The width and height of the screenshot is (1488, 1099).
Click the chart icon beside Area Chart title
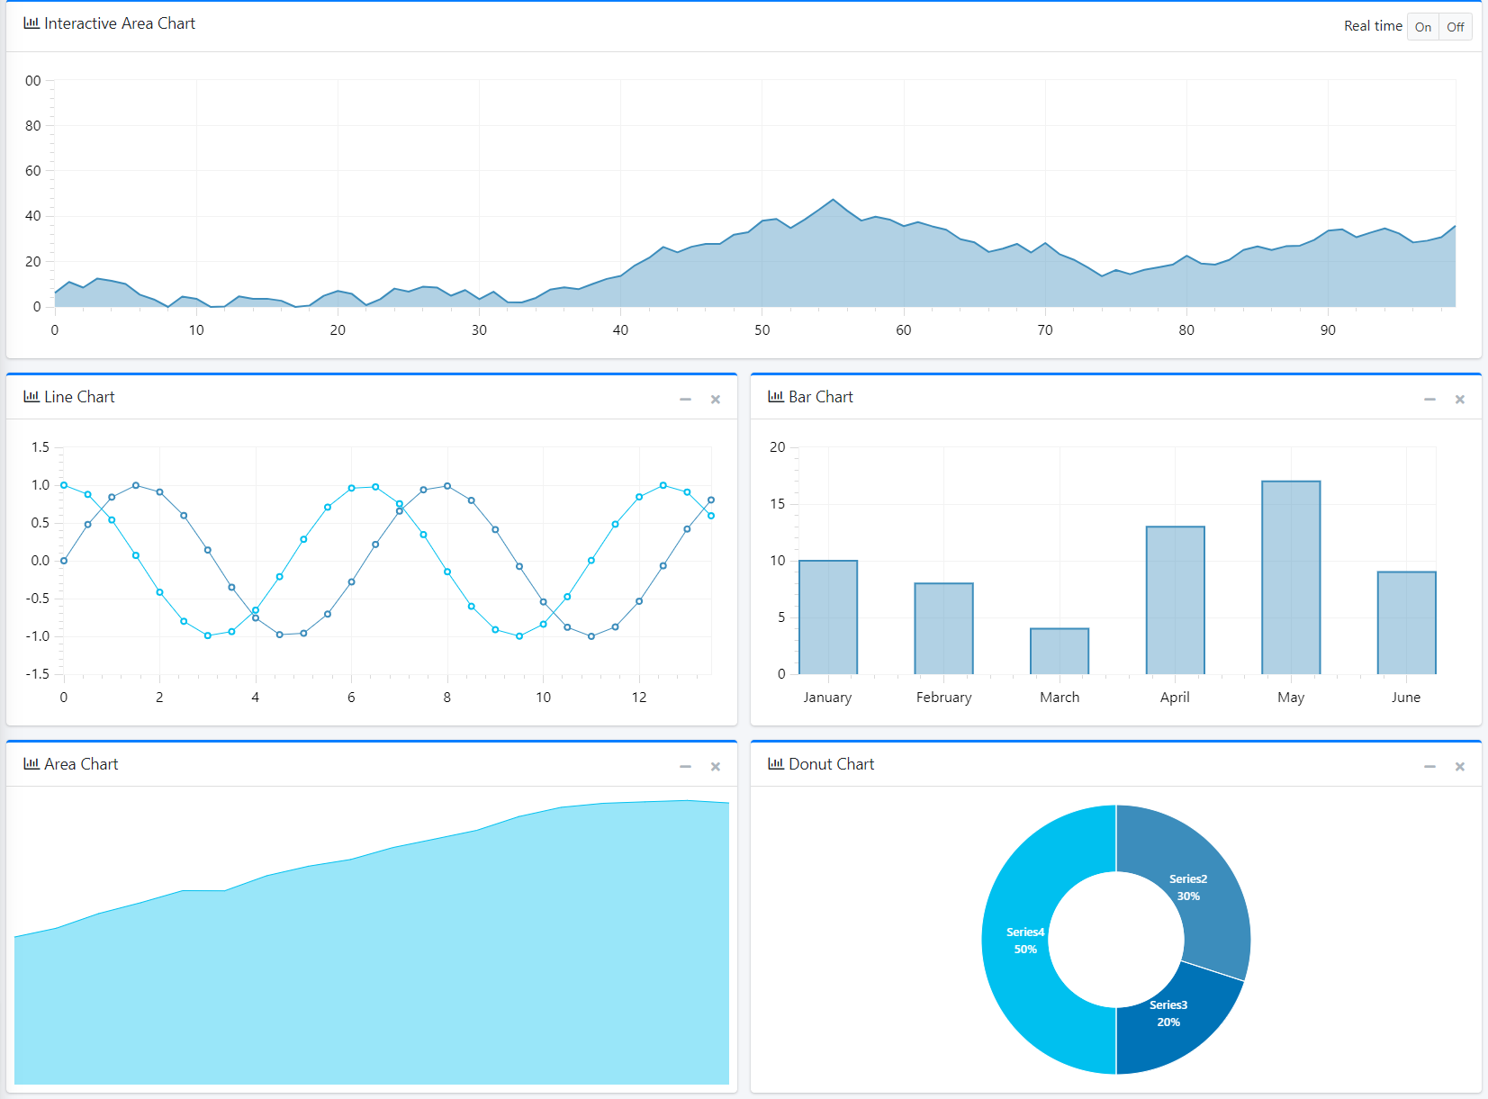click(x=32, y=764)
